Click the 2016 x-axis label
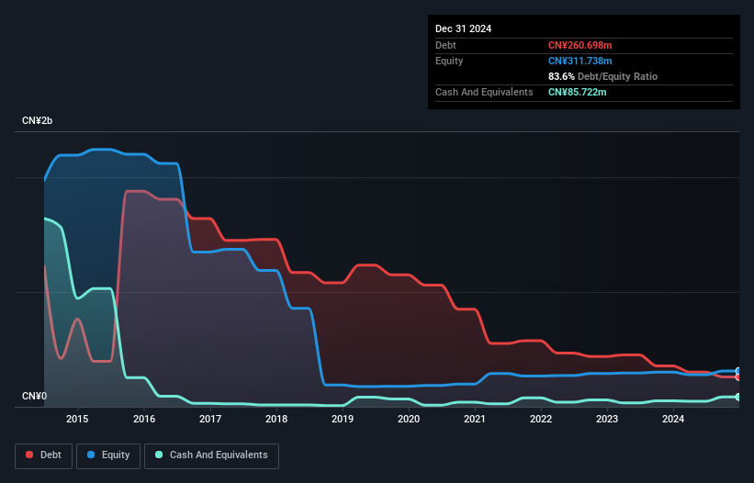Image resolution: width=754 pixels, height=483 pixels. click(144, 419)
